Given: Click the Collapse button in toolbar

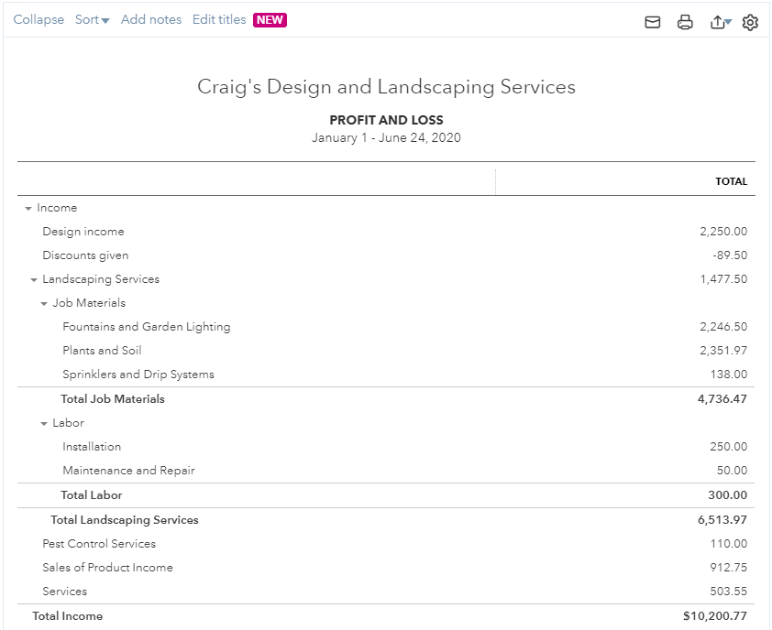Looking at the screenshot, I should (x=39, y=19).
